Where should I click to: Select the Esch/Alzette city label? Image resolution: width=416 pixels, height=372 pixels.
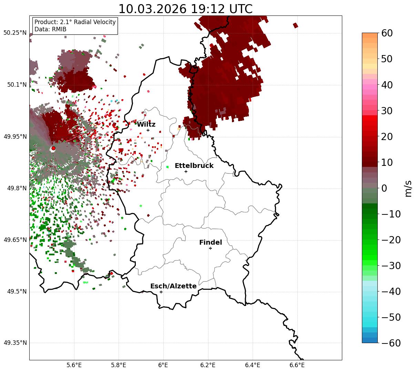pyautogui.click(x=173, y=286)
